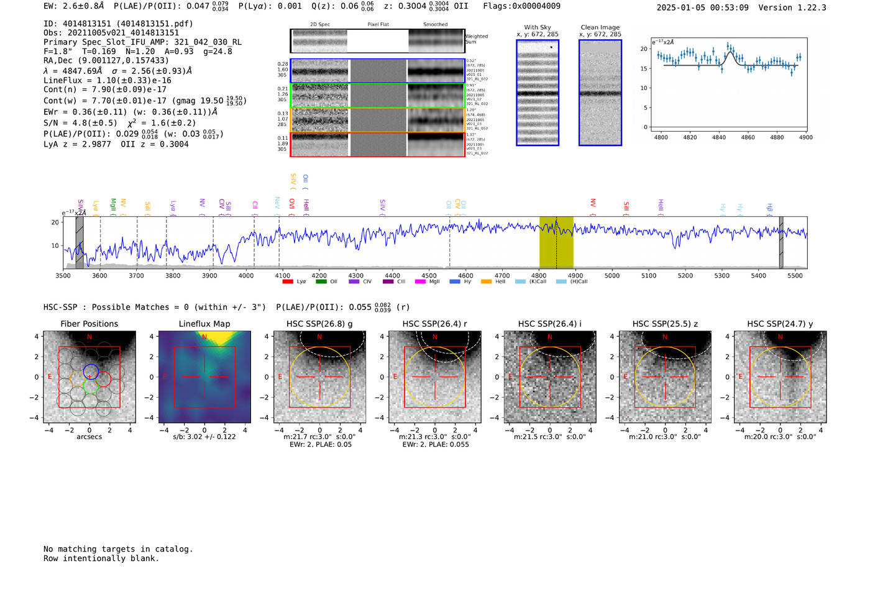This screenshot has height=592, width=870.
Task: Click the CIII legend swatch
Action: (388, 281)
